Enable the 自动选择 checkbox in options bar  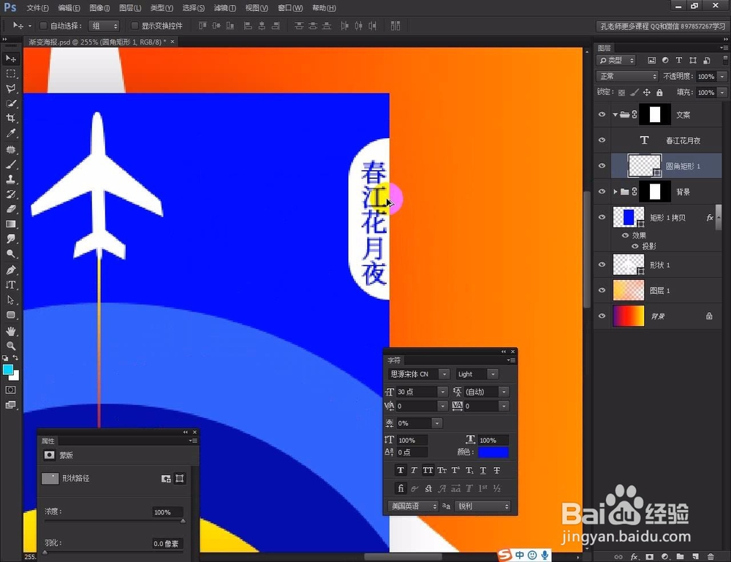tap(44, 24)
